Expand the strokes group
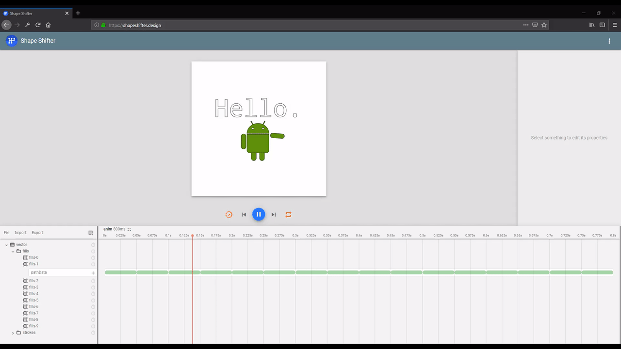Image resolution: width=621 pixels, height=349 pixels. point(13,333)
